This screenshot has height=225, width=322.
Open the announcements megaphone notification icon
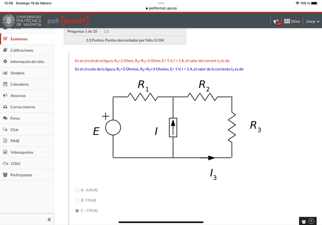pos(276,22)
